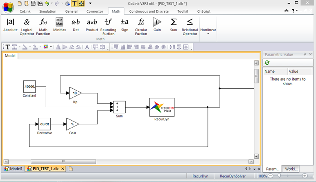Close the Parametric Value panel
This screenshot has width=316, height=182.
(310, 54)
